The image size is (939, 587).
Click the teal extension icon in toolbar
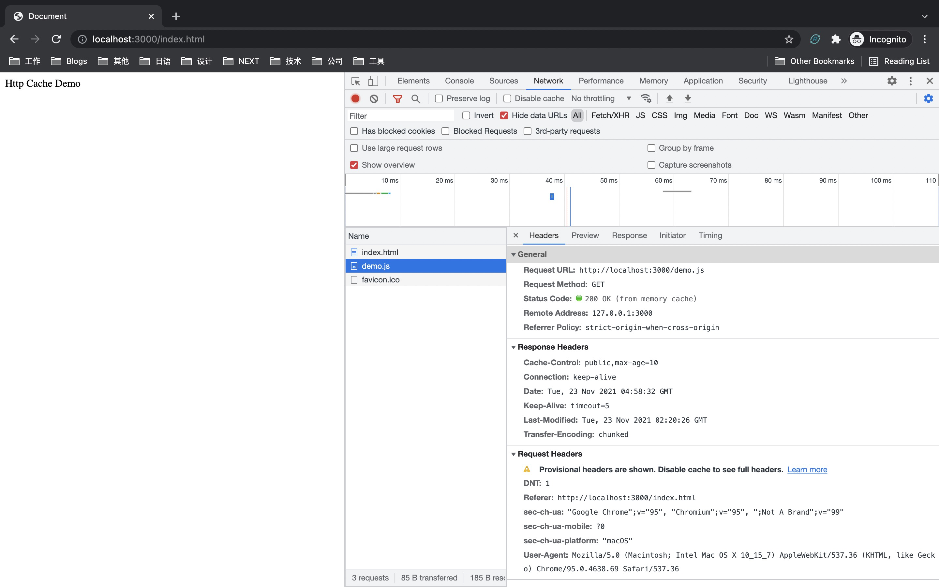point(815,39)
